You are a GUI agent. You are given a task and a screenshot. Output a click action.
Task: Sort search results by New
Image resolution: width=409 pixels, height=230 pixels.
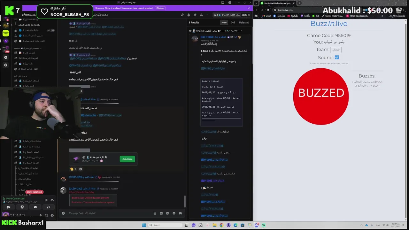(x=224, y=22)
